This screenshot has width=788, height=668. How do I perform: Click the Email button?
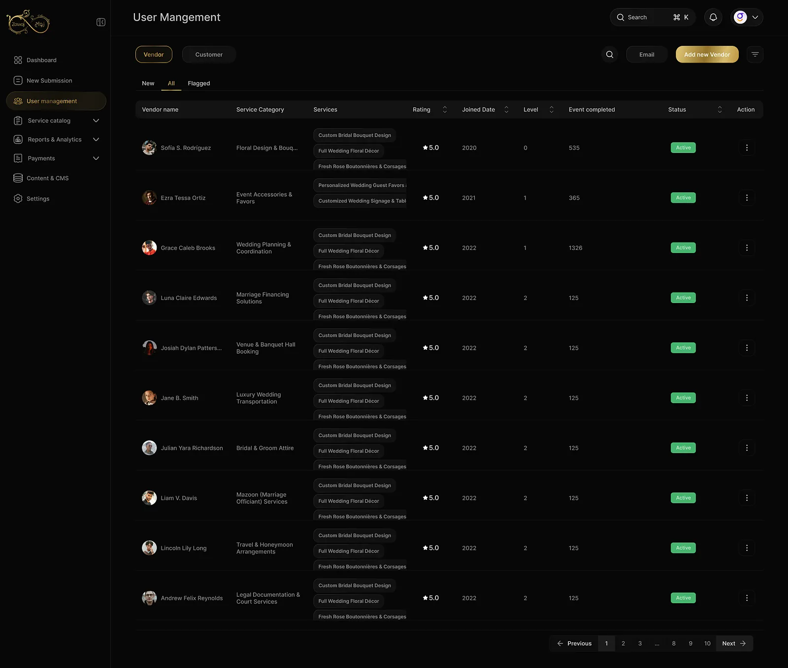[x=647, y=55]
